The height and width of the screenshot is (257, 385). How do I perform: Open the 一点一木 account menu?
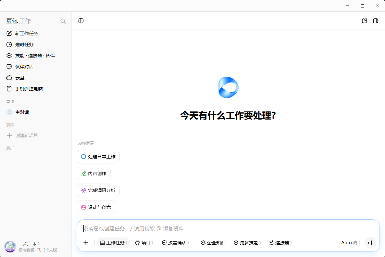[x=29, y=243]
